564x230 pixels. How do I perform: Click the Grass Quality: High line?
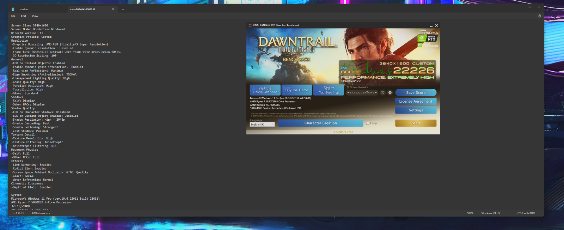click(28, 82)
